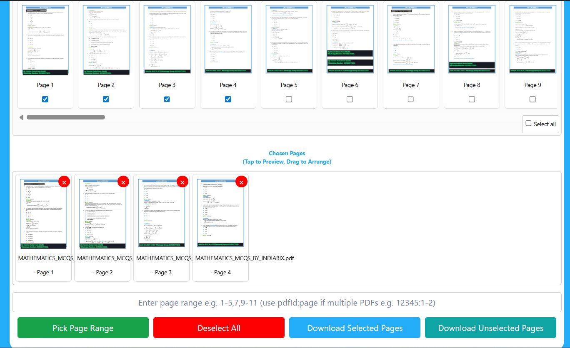The image size is (570, 348).
Task: Click Download Unselected Pages
Action: click(490, 328)
